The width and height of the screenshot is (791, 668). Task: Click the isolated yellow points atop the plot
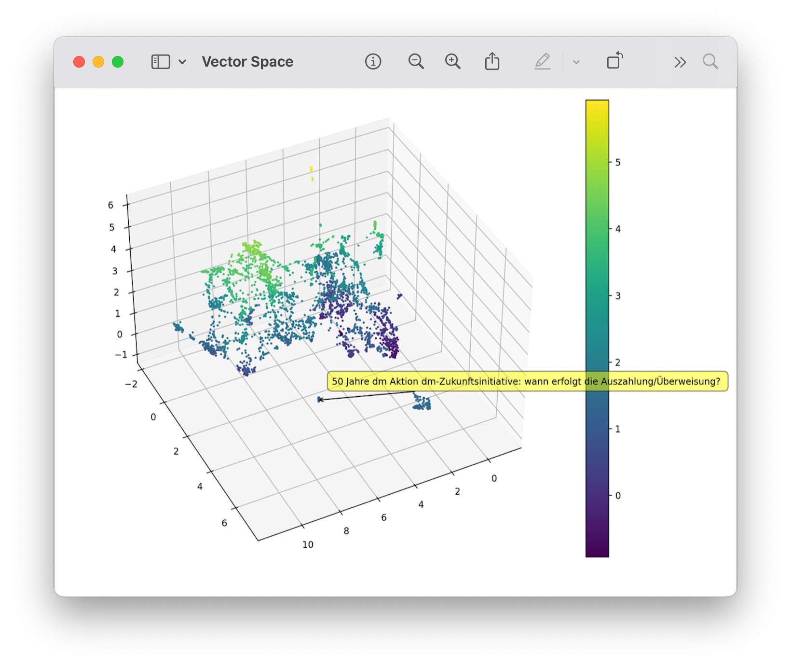pyautogui.click(x=312, y=173)
